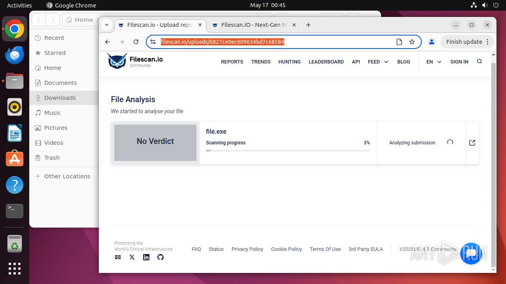Close the Filescan.io Upload report tab
Image resolution: width=506 pixels, height=284 pixels.
pyautogui.click(x=200, y=25)
